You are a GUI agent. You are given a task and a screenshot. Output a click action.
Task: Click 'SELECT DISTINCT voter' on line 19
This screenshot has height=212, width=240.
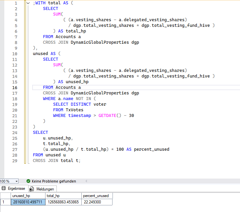coord(80,104)
